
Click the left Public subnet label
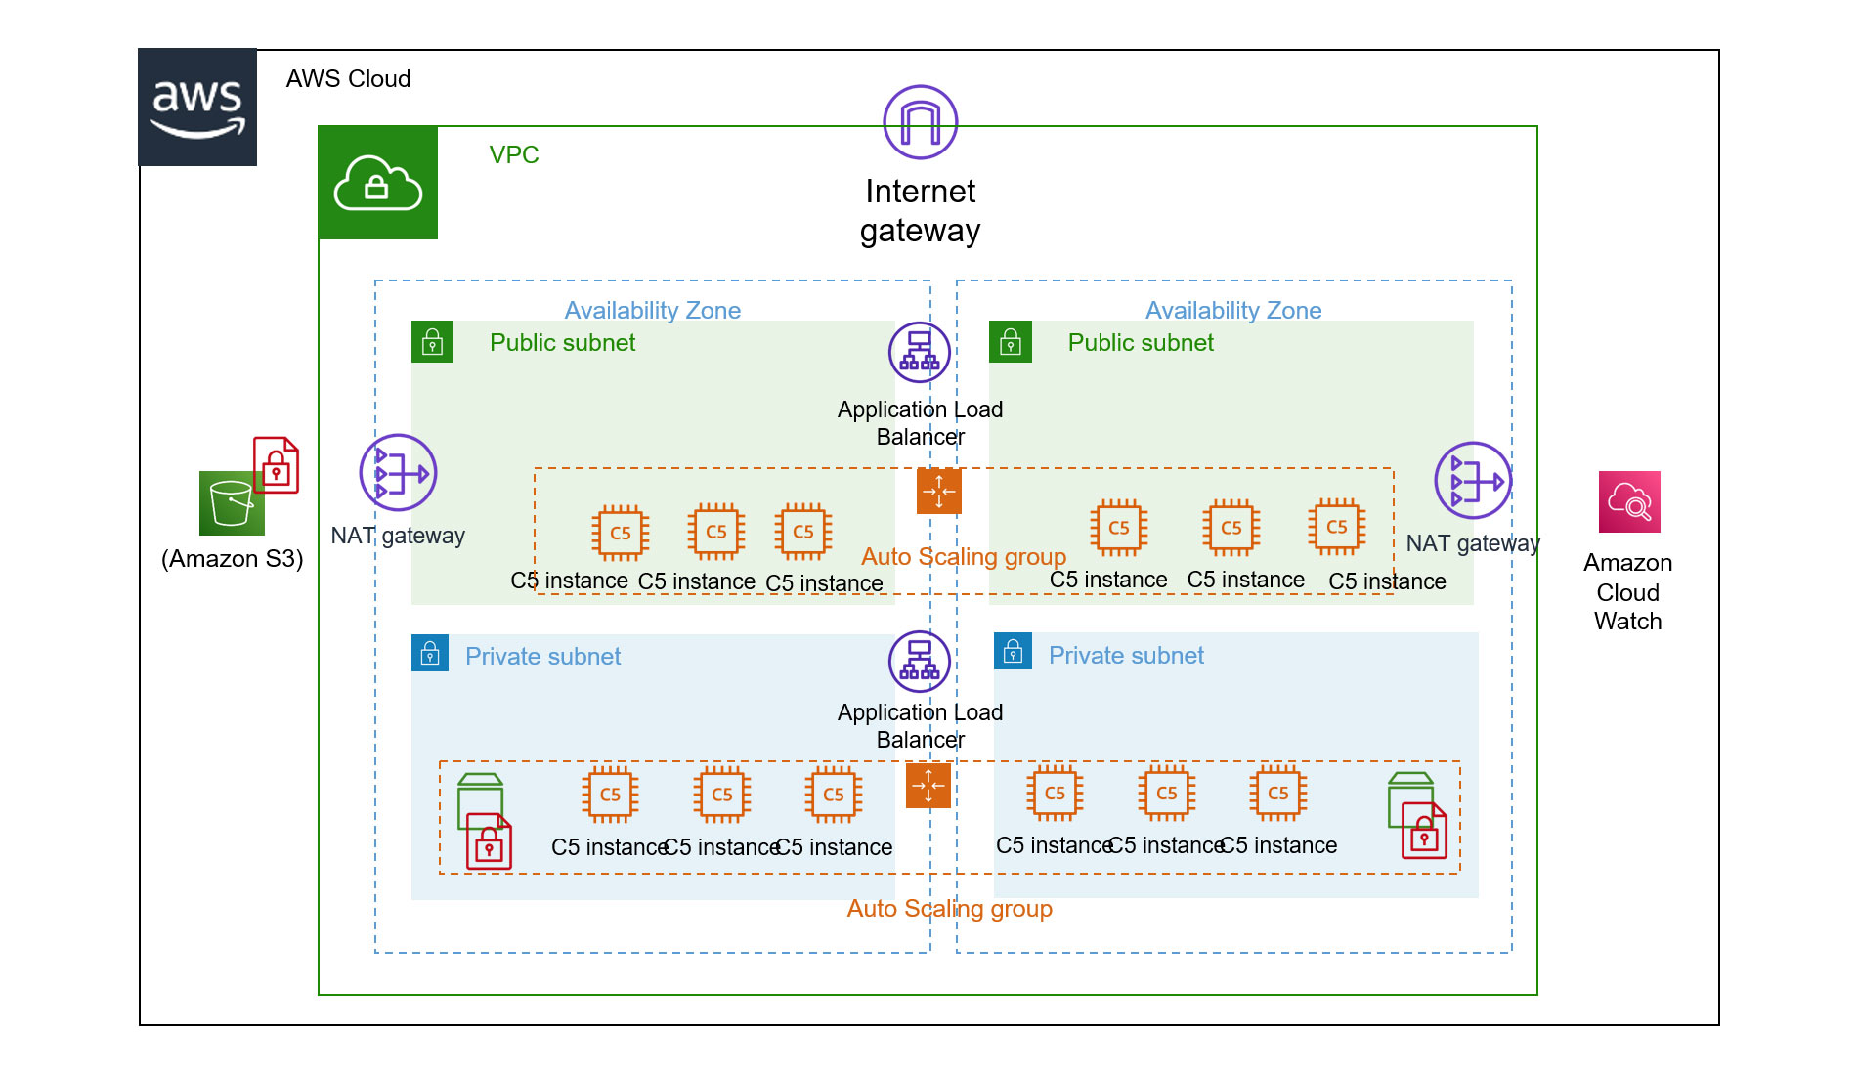tap(562, 342)
